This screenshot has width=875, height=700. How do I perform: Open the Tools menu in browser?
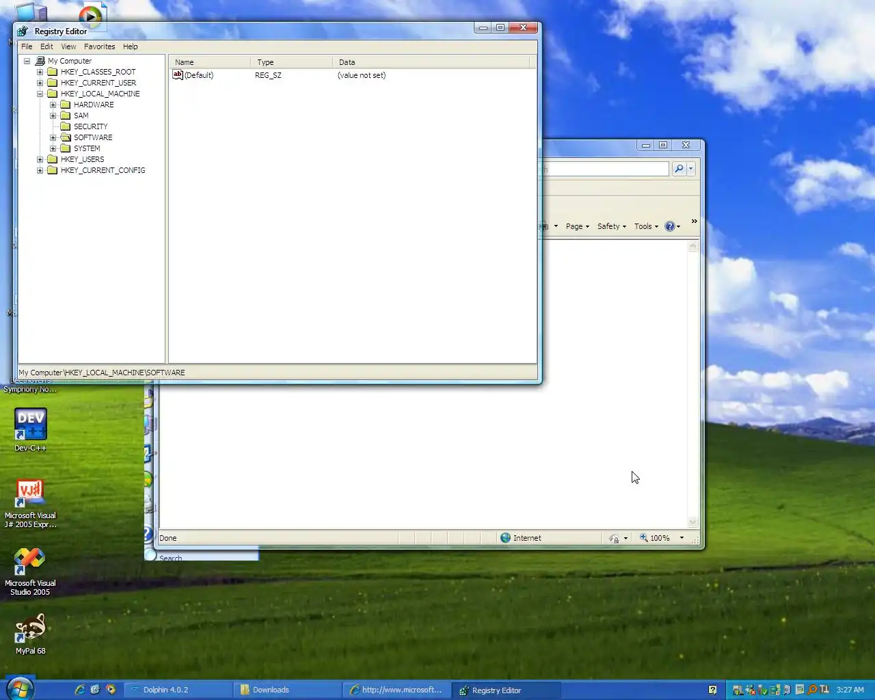pos(646,226)
